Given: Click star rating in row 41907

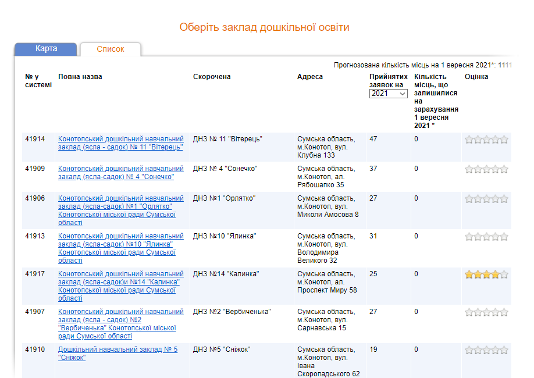Looking at the screenshot, I should pos(486,312).
